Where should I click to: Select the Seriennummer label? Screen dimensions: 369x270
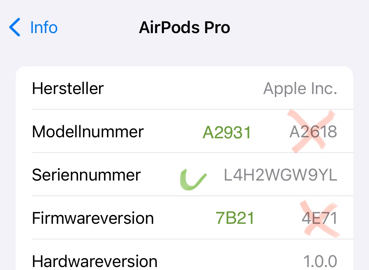[86, 175]
